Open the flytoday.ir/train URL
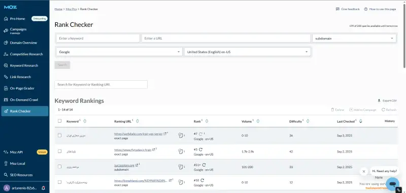 point(132,149)
